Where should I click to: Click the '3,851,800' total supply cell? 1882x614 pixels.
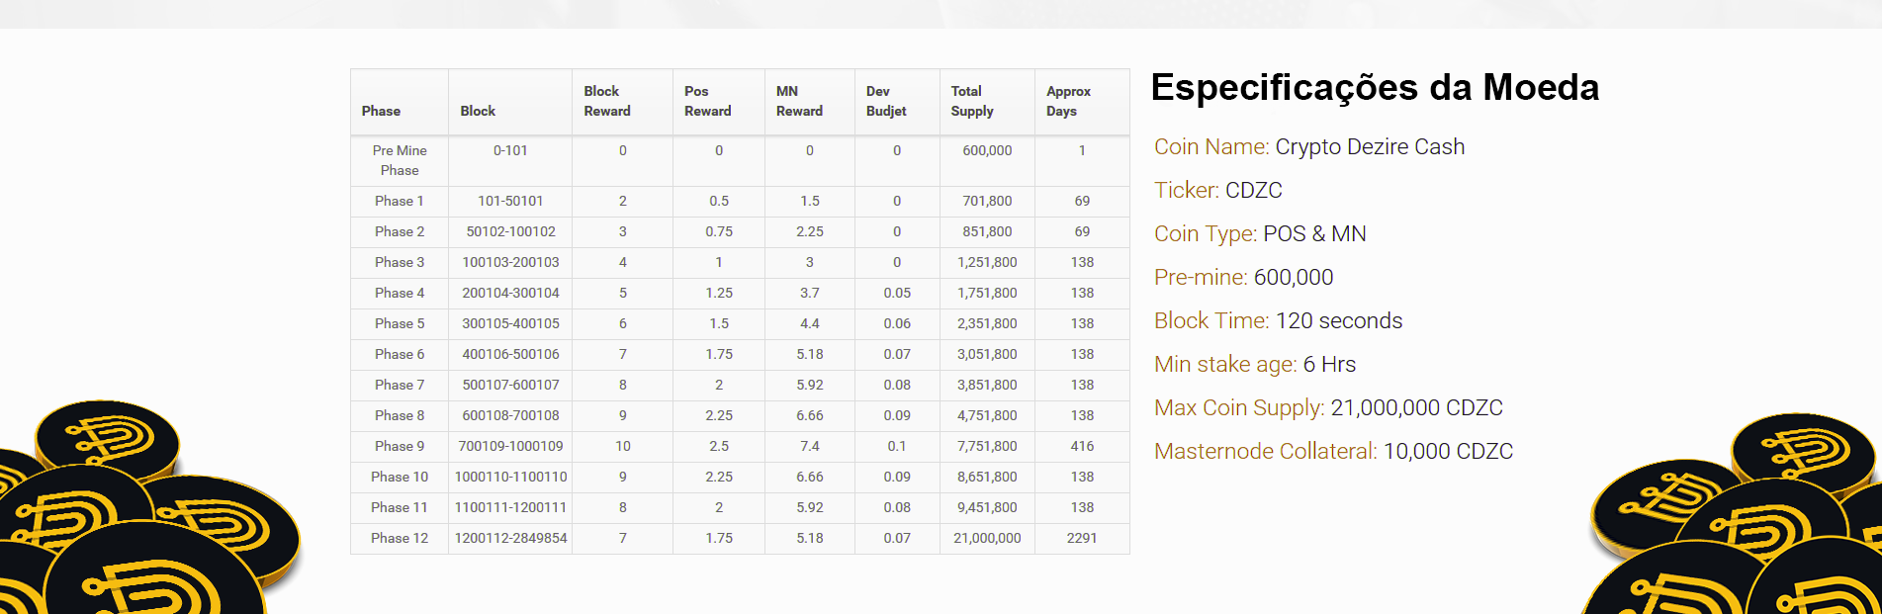pyautogui.click(x=987, y=385)
